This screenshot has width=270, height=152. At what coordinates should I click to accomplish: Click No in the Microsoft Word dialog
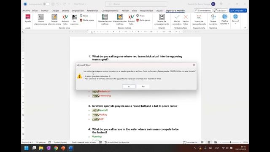pos(143,87)
